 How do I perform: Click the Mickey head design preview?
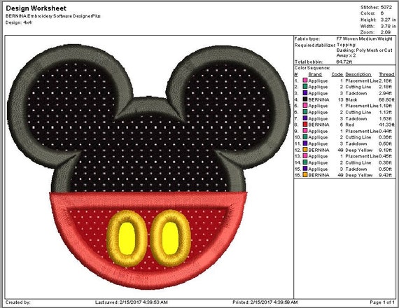[x=149, y=167]
